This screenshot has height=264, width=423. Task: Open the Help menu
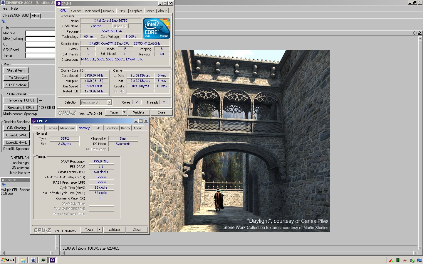tap(14, 9)
